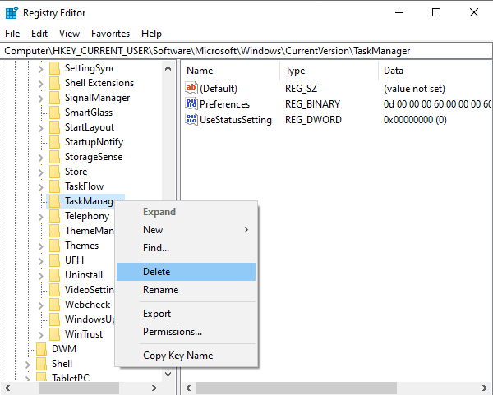Click the binary icon next to Preferences
Viewport: 493px width, 395px height.
click(x=191, y=103)
